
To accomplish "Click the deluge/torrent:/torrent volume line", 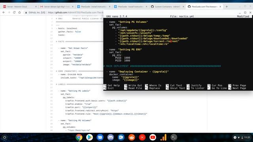I will coord(147,41).
